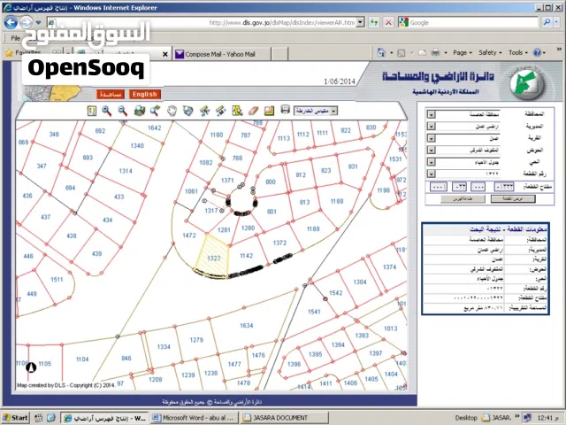Select the zoom out magnifier tool
566x425 pixels.
point(123,111)
